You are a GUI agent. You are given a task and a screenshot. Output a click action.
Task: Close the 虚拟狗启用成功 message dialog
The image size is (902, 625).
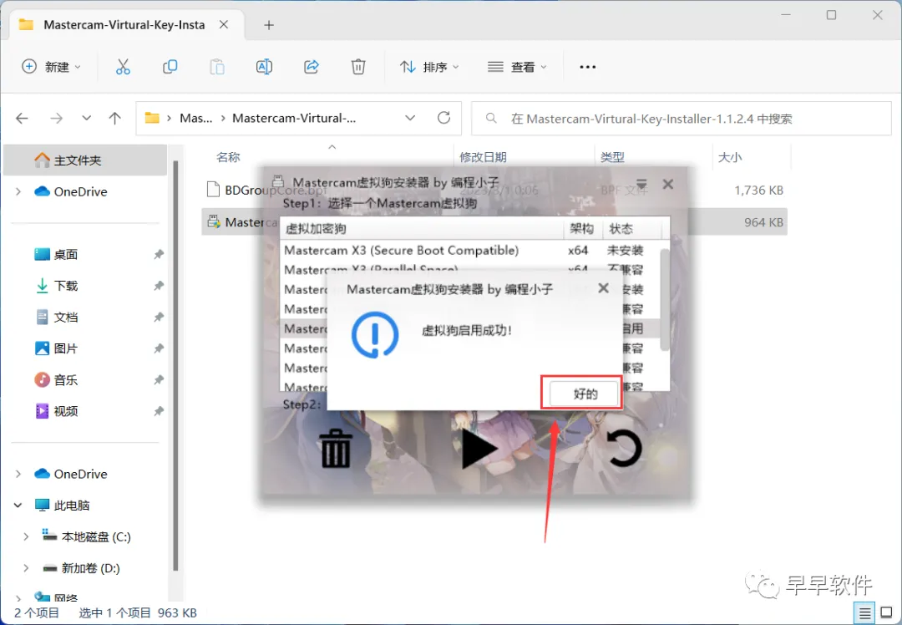pos(603,287)
